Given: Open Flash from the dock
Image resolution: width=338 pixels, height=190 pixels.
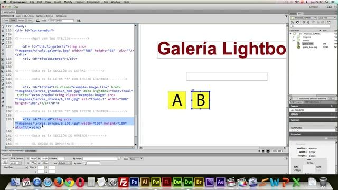Looking at the screenshot, I should click(x=166, y=182).
